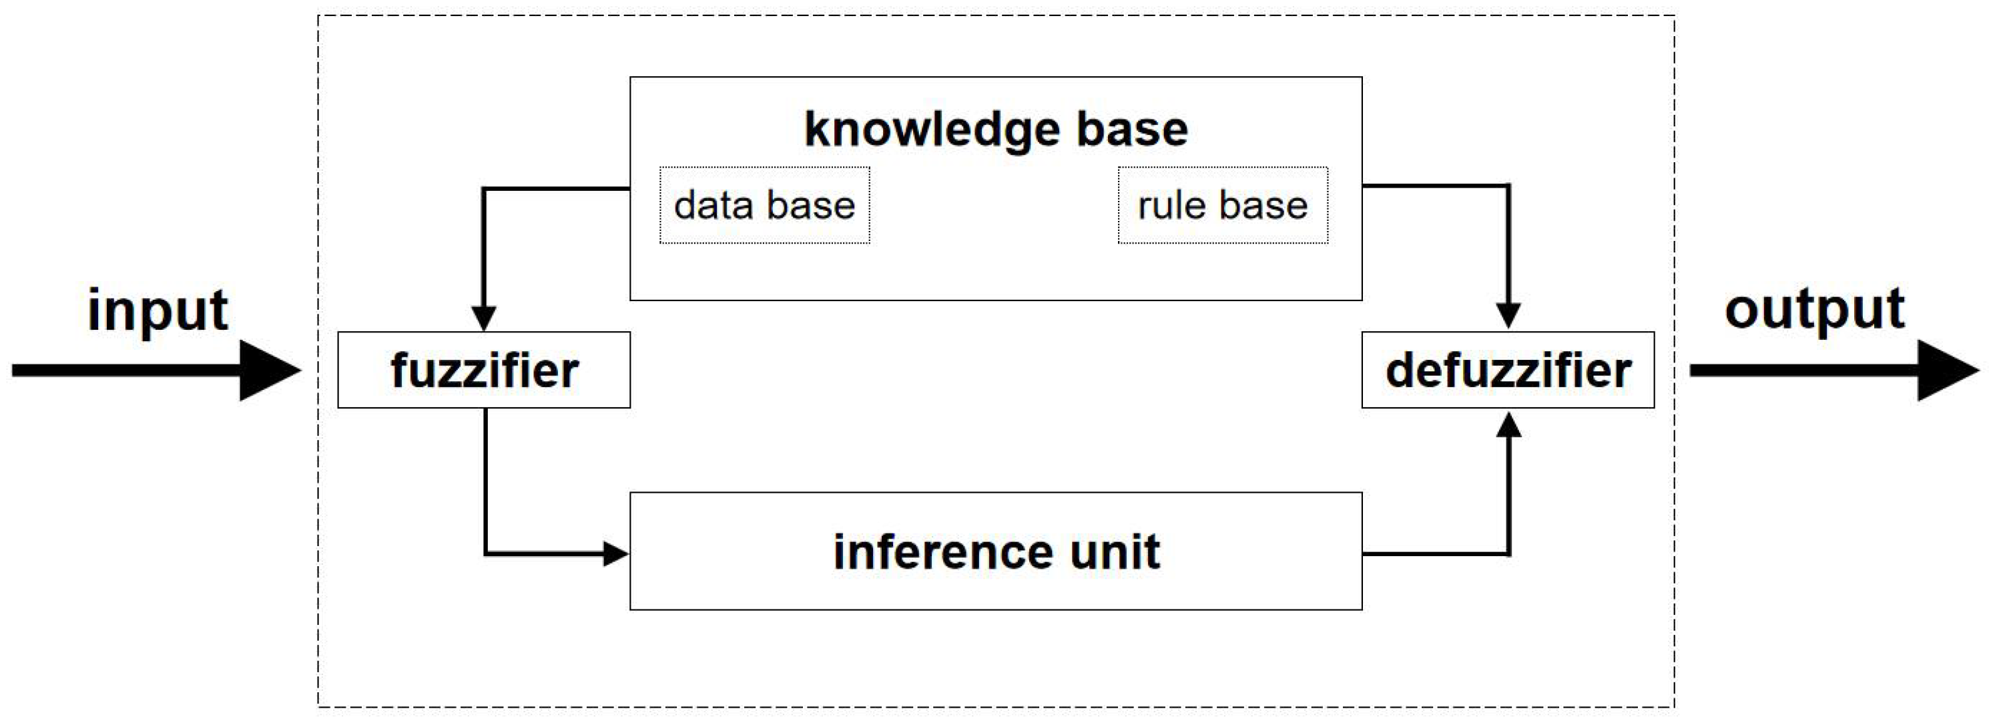Click the "input" text label

pos(158,311)
